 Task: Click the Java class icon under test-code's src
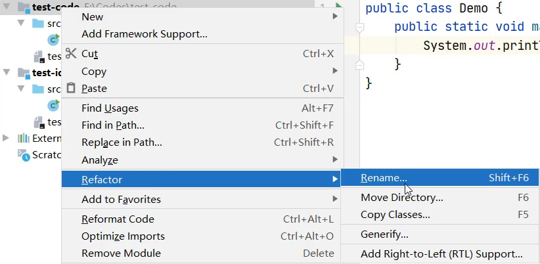(53, 40)
